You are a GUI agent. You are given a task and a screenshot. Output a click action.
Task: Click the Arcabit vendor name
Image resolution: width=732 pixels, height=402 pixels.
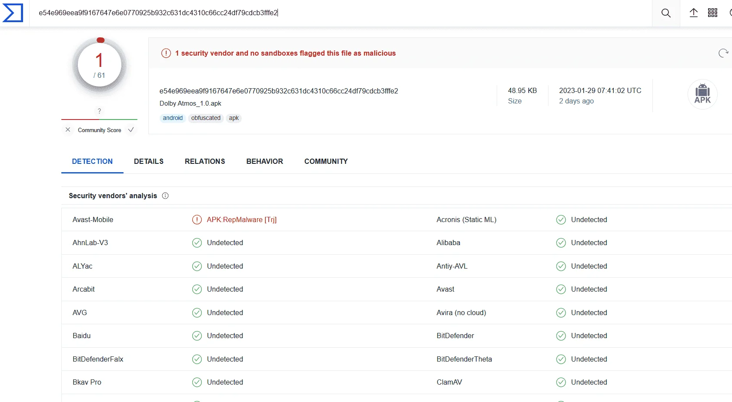(x=84, y=289)
